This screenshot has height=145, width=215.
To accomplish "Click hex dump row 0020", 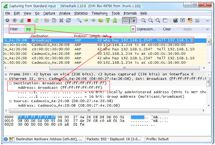I will point(80,124).
